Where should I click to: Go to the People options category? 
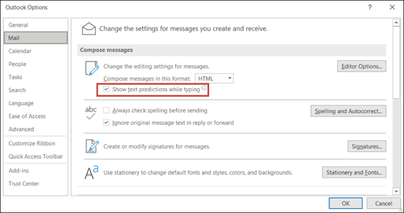tap(36, 64)
